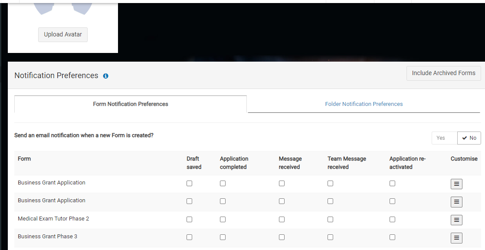Open Customise menu for Business Grant Phase 3
This screenshot has width=485, height=250.
point(456,237)
